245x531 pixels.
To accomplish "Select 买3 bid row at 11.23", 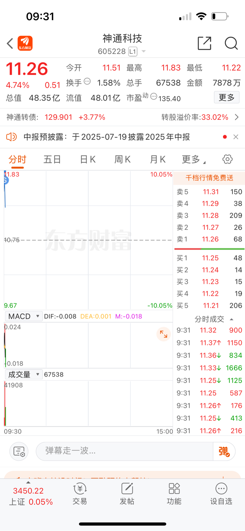I will 209,282.
